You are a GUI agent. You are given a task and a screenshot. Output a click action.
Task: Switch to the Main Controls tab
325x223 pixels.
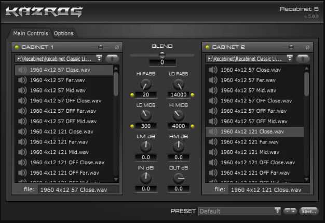click(x=31, y=33)
